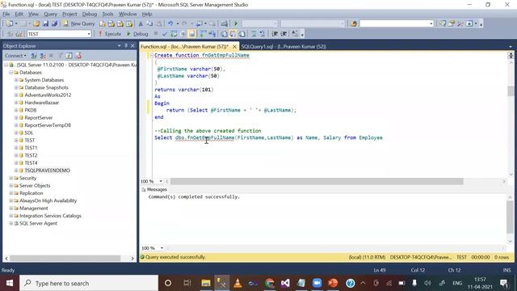
Task: Open the Edit menu
Action: pos(19,14)
